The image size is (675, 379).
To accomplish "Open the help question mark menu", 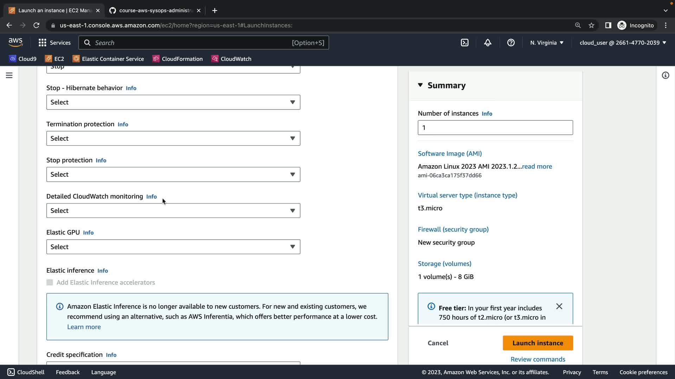I will [511, 42].
